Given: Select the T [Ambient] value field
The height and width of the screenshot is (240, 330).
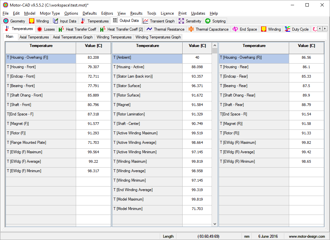Looking at the screenshot, I should pyautogui.click(x=197, y=57).
